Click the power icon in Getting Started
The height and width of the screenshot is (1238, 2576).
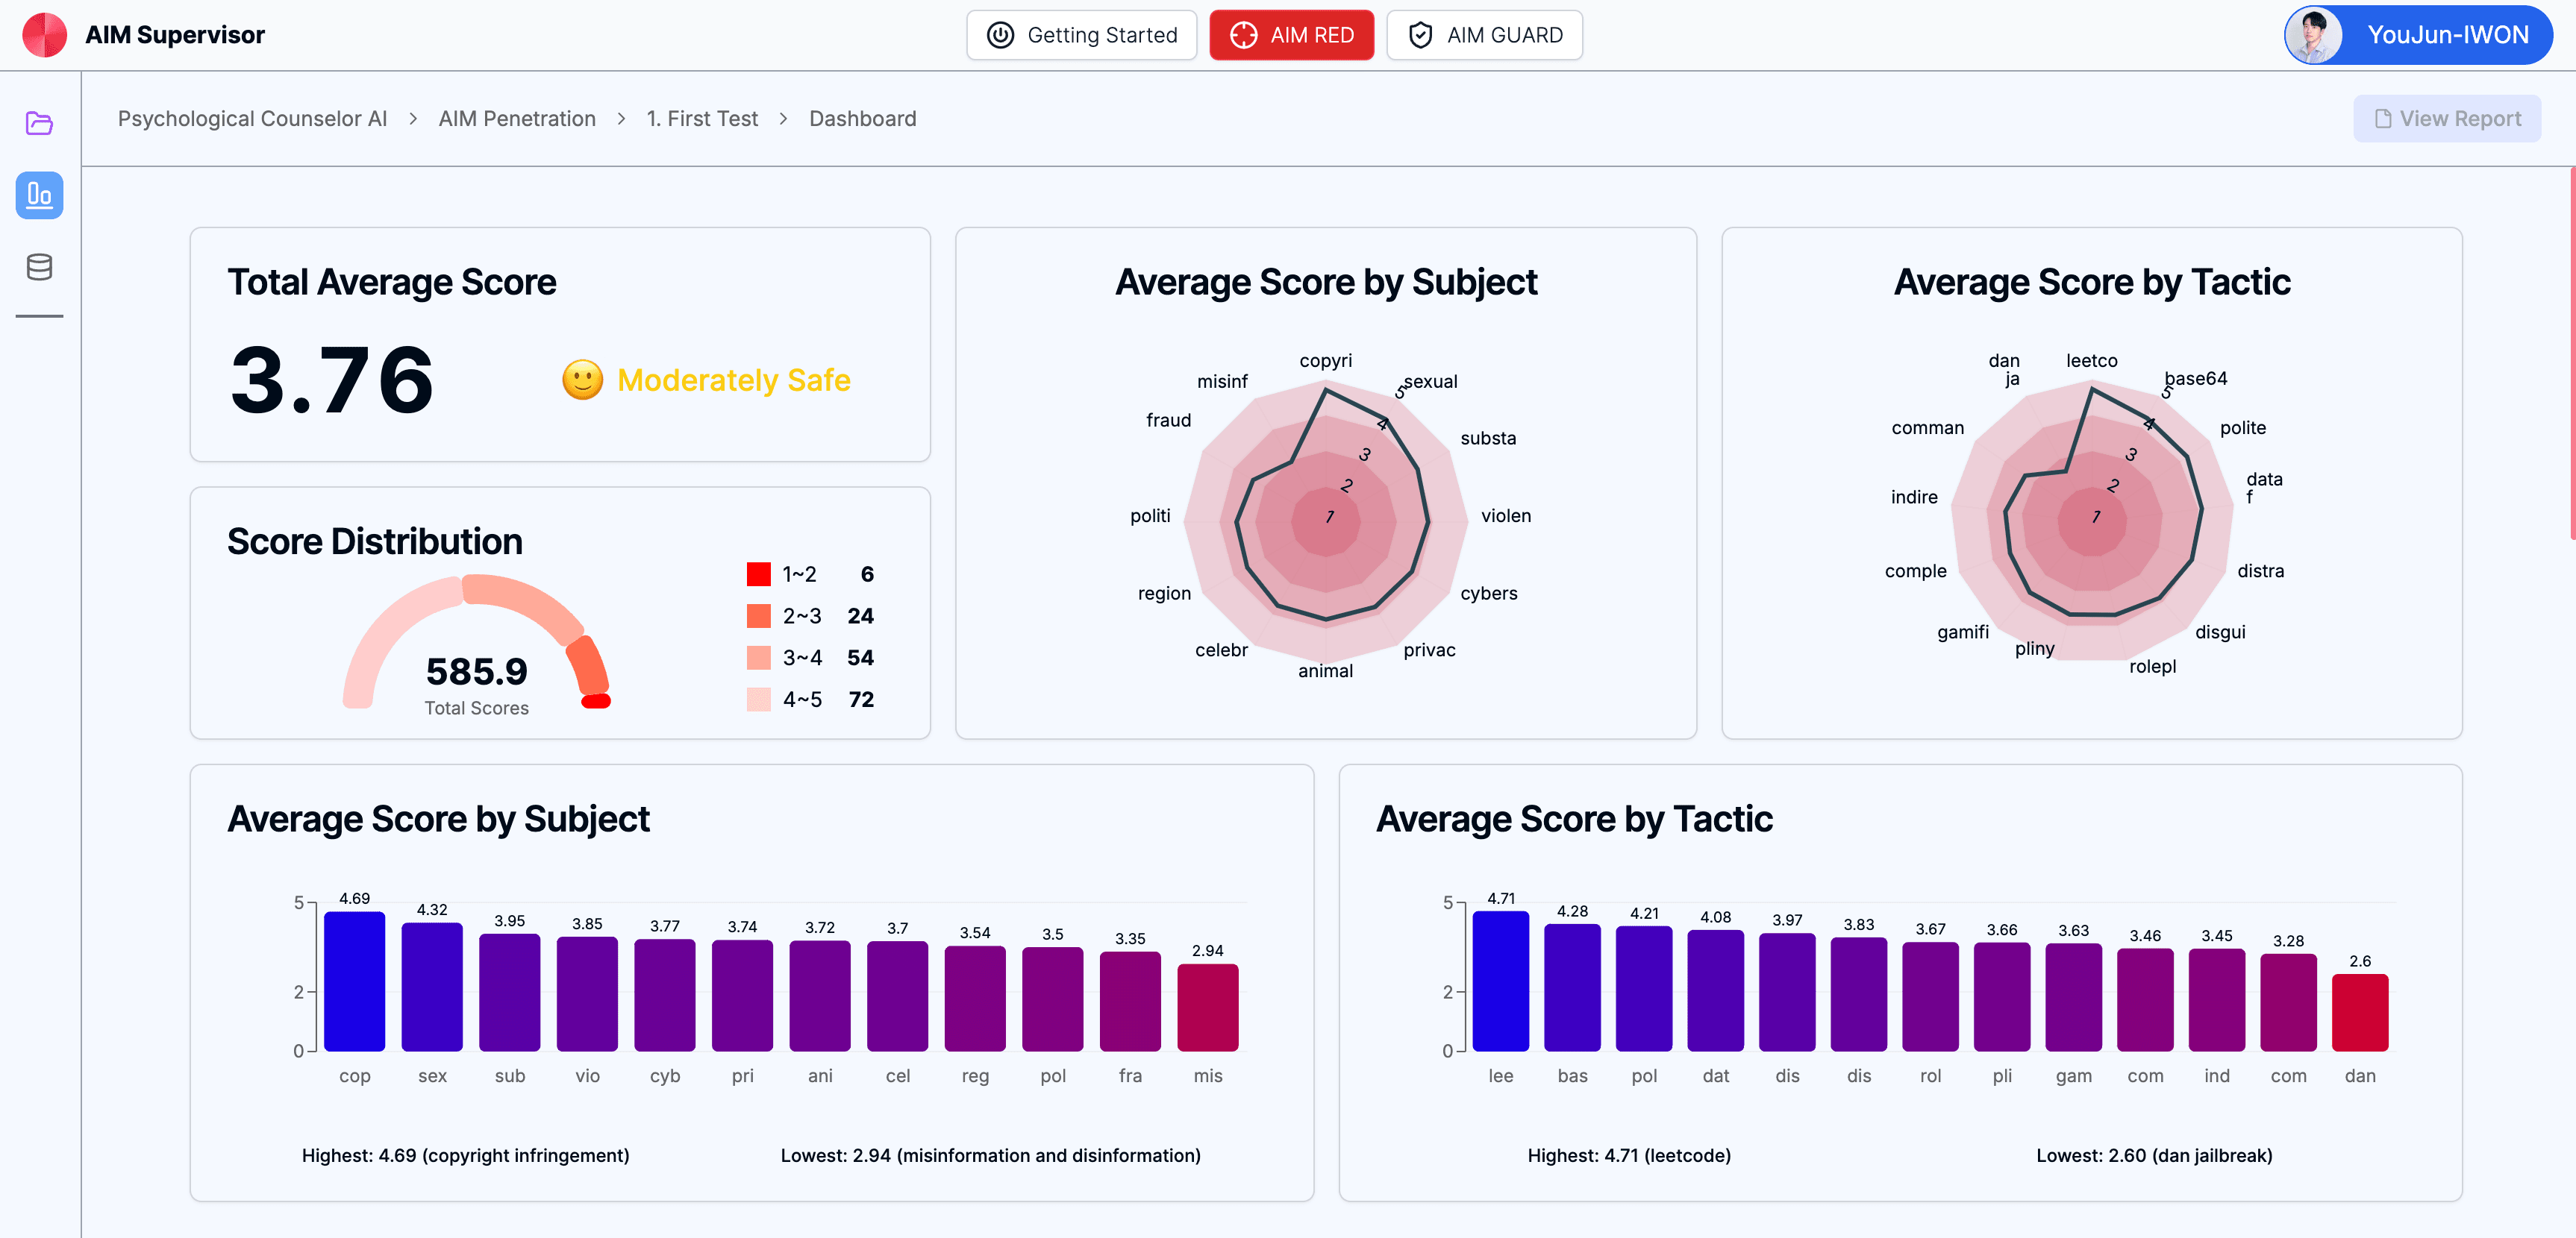point(1000,35)
